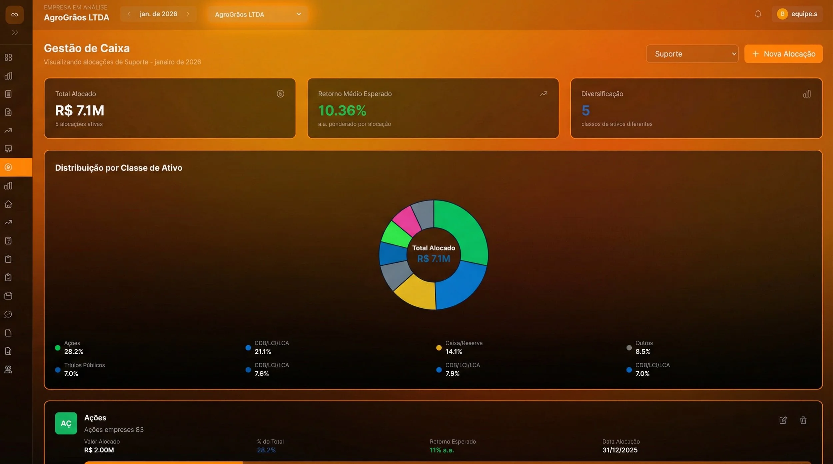Go to previous month arrow
This screenshot has height=464, width=833.
pos(129,14)
